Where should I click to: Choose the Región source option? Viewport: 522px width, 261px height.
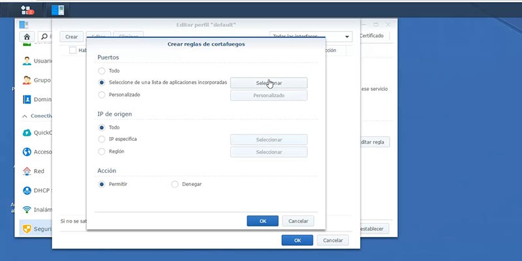pos(102,151)
